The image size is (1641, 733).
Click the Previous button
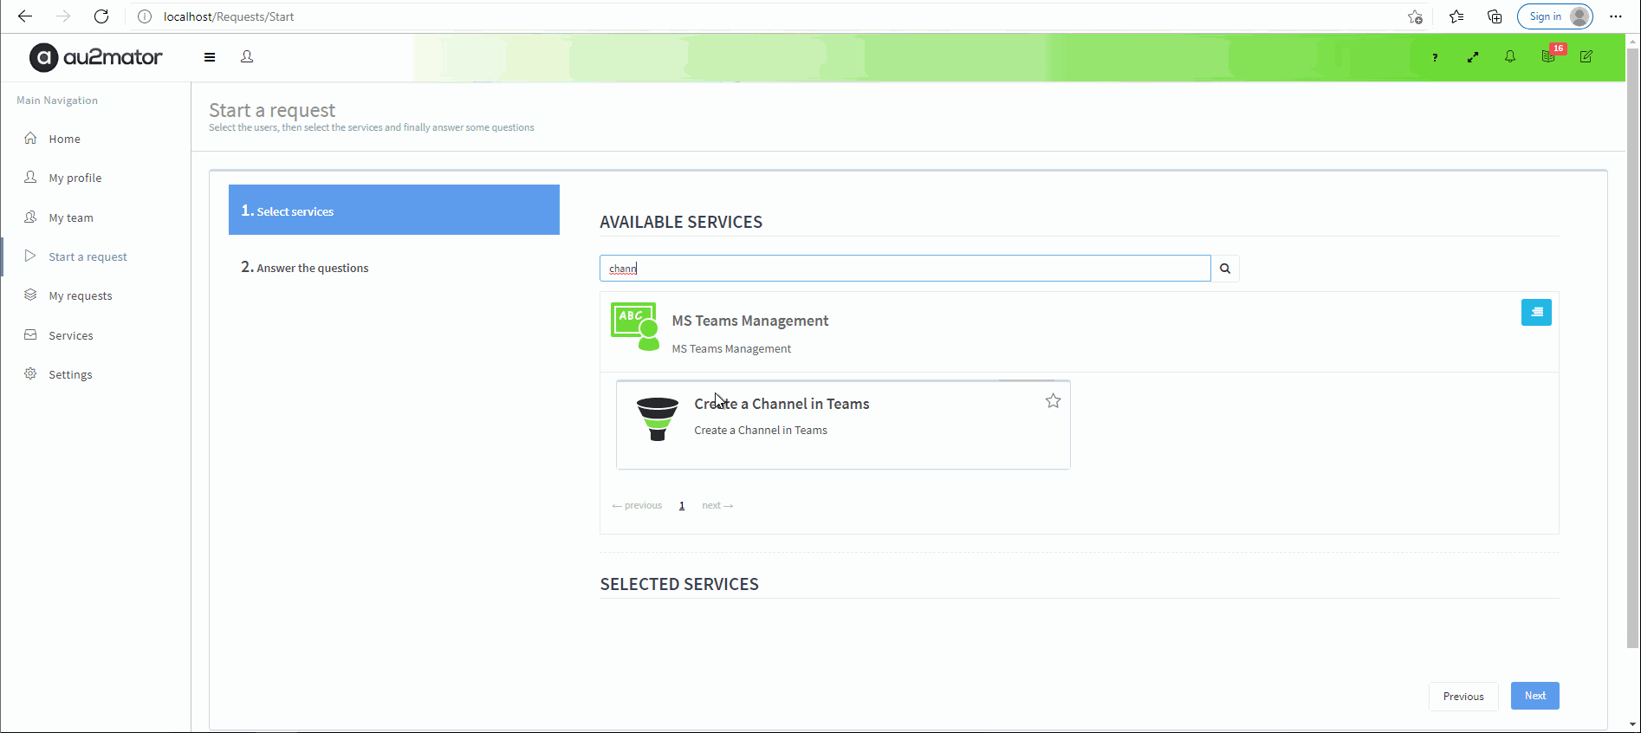[x=1463, y=697]
